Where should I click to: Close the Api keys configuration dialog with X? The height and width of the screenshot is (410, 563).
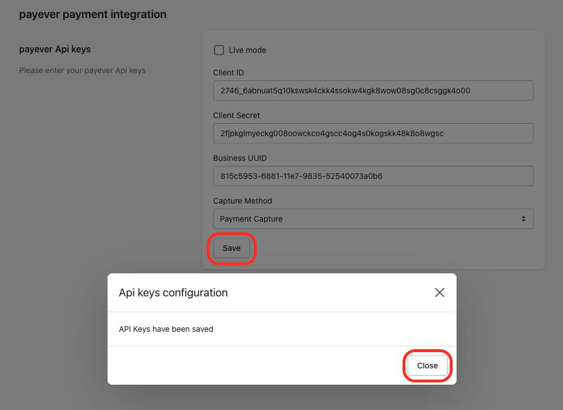(440, 292)
